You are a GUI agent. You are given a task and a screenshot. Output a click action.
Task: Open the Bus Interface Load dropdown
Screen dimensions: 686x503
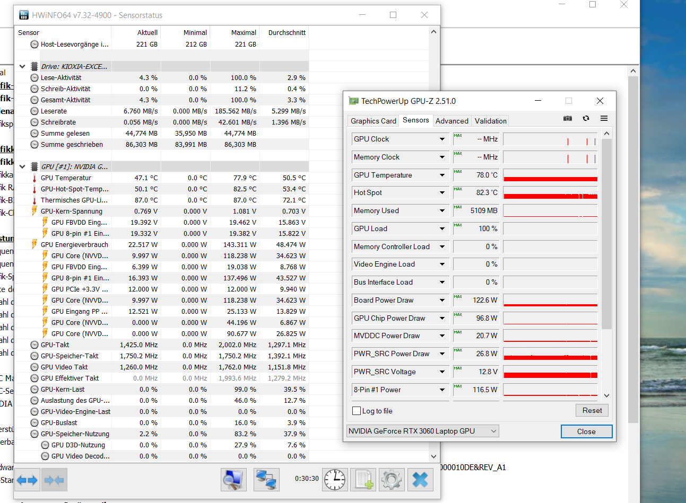[442, 283]
